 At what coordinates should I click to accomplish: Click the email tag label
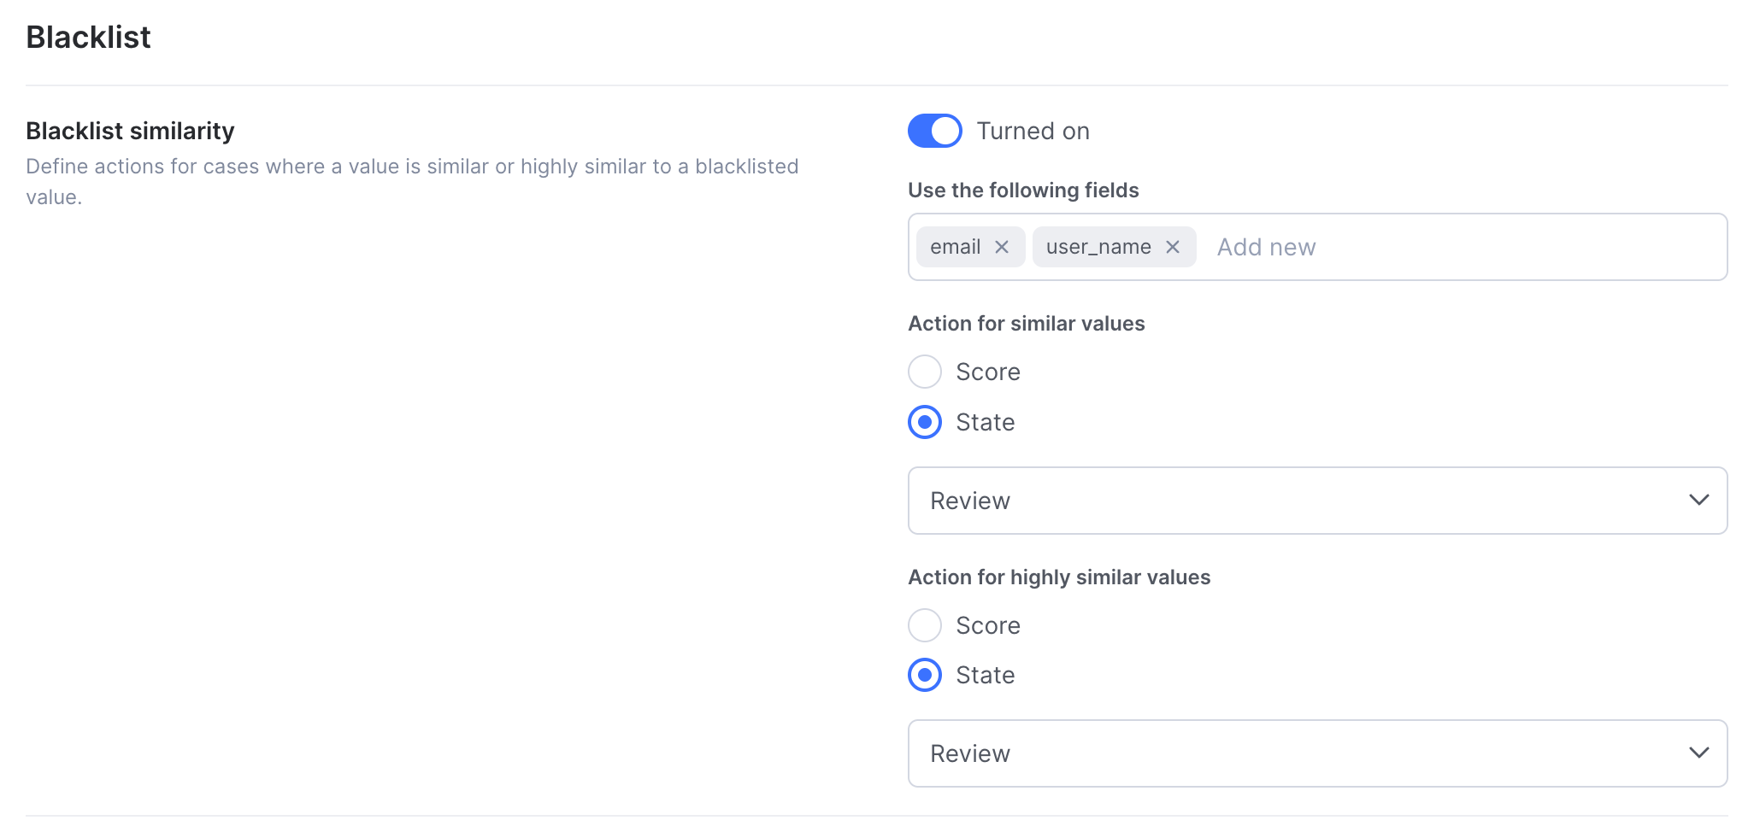[x=955, y=247]
